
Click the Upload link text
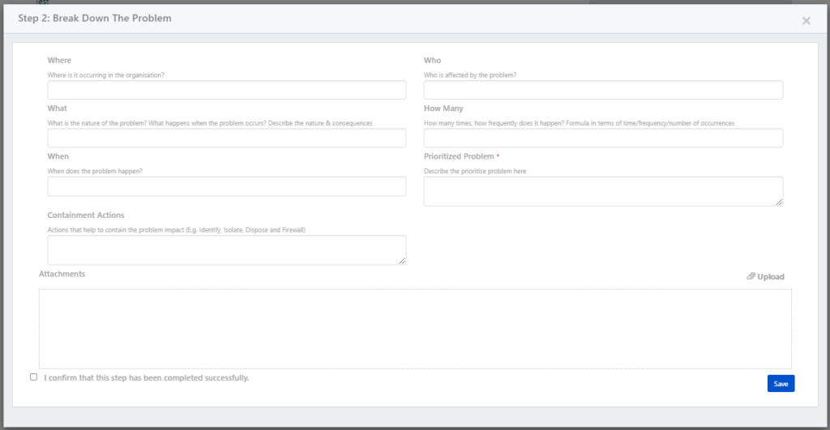[x=771, y=277]
